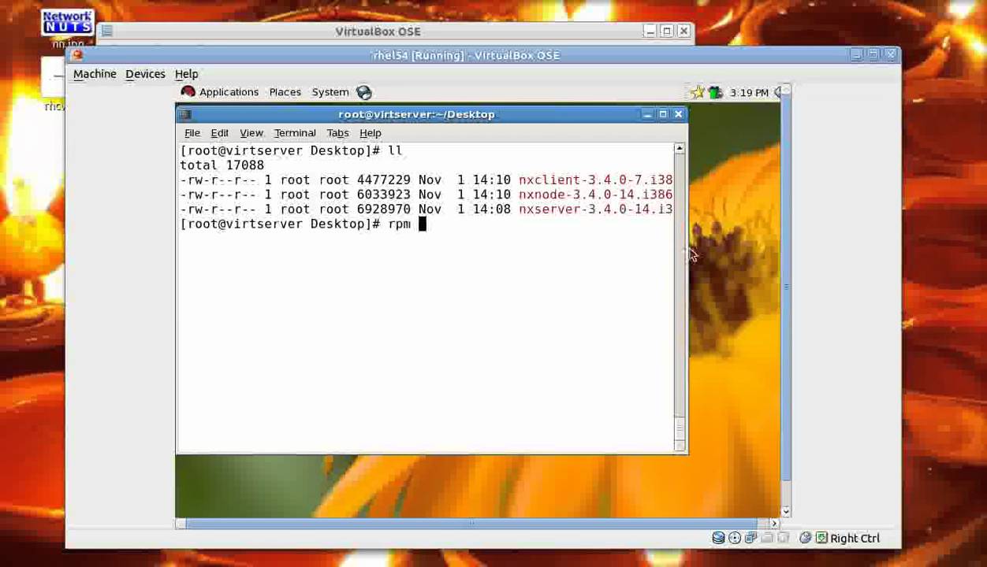Launch the web browser globe icon
The image size is (987, 567).
[x=364, y=92]
